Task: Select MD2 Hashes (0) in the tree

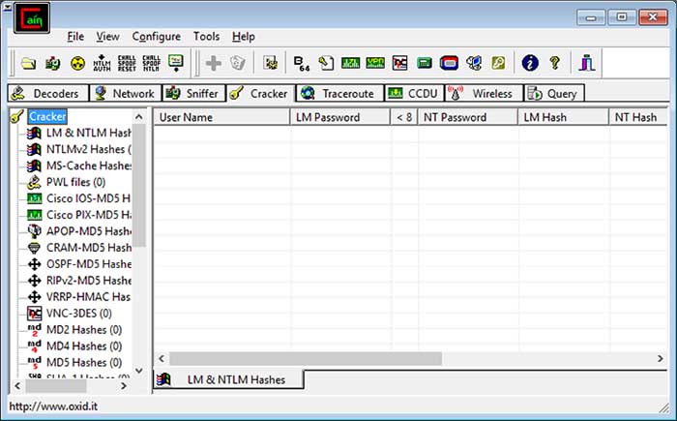Action: pyautogui.click(x=84, y=330)
